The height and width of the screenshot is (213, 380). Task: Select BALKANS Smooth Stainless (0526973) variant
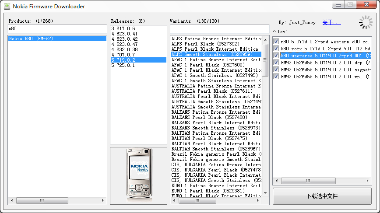[x=216, y=128]
